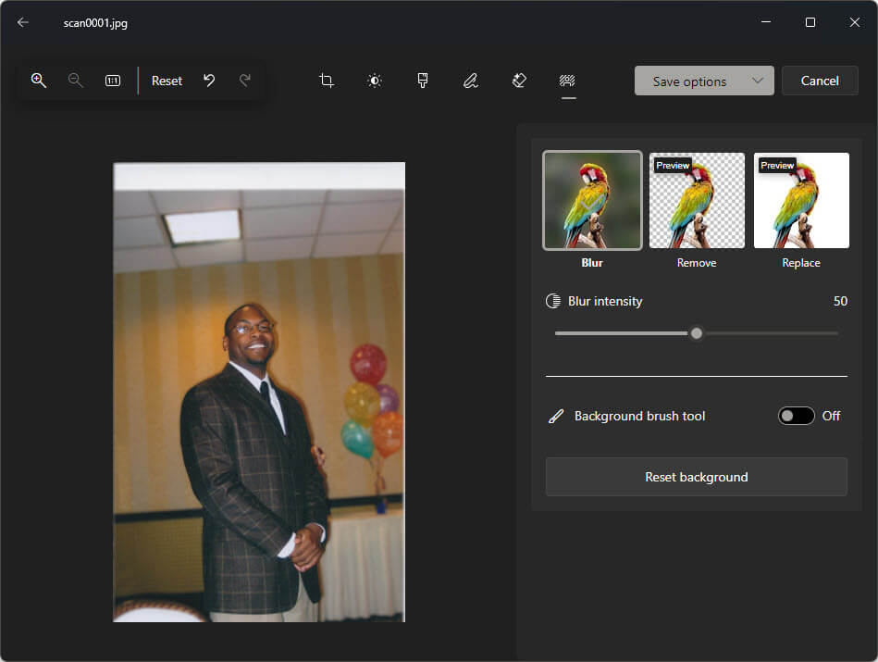Show image at actual size (1:1)
The height and width of the screenshot is (662, 878).
click(x=113, y=81)
